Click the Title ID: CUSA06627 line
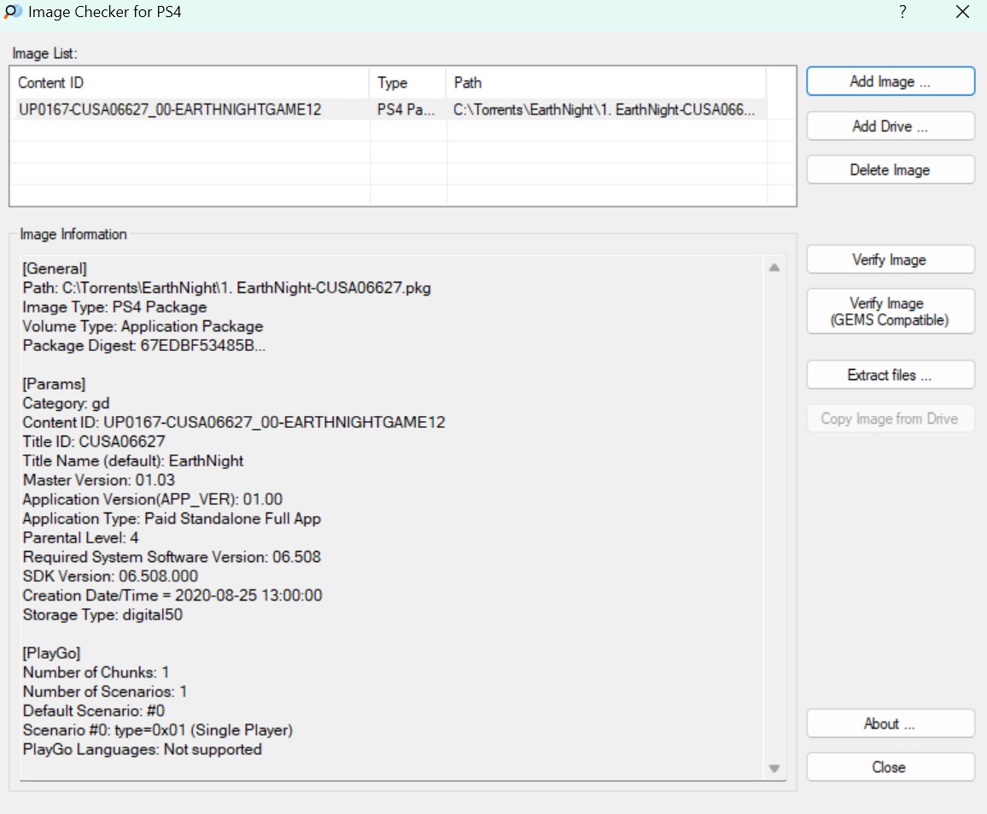Screen dimensions: 987x814 [94, 442]
